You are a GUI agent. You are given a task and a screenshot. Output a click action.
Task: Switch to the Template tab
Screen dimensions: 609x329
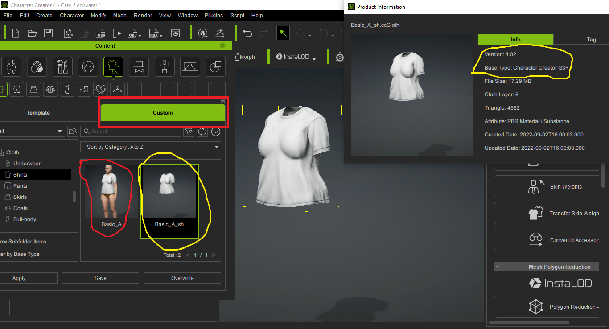tap(38, 113)
